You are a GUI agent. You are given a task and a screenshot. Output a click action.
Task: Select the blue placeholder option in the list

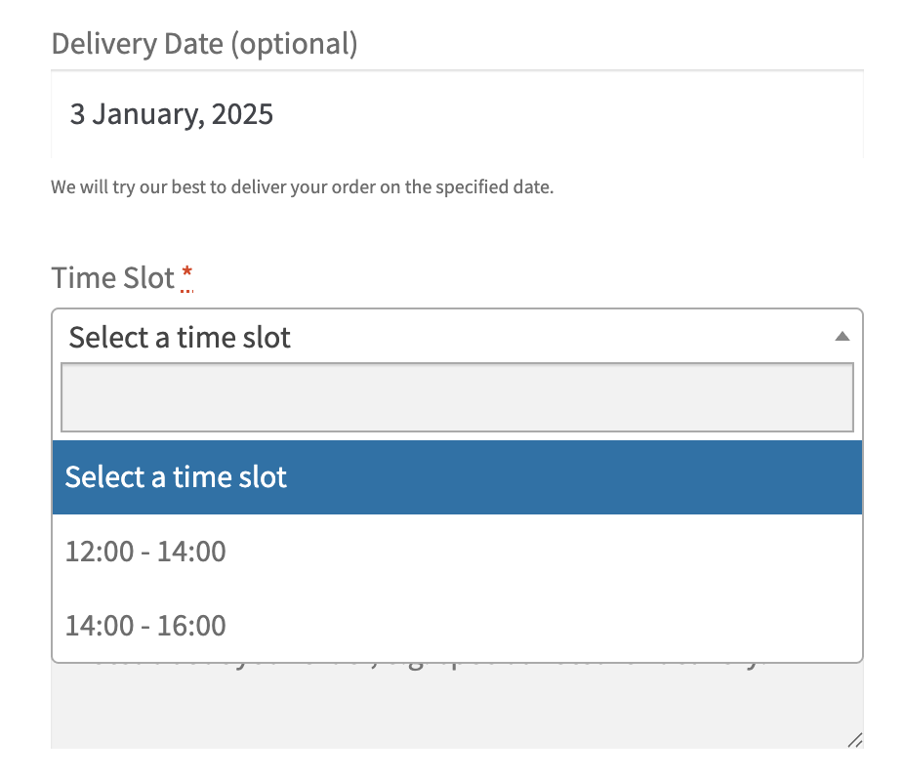176,477
